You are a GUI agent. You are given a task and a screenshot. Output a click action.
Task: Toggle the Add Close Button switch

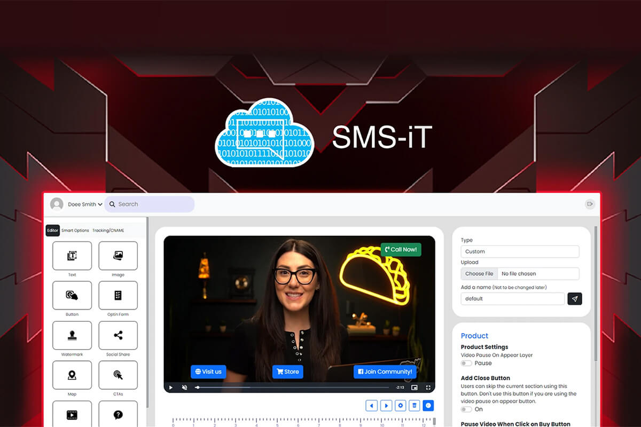(x=467, y=409)
